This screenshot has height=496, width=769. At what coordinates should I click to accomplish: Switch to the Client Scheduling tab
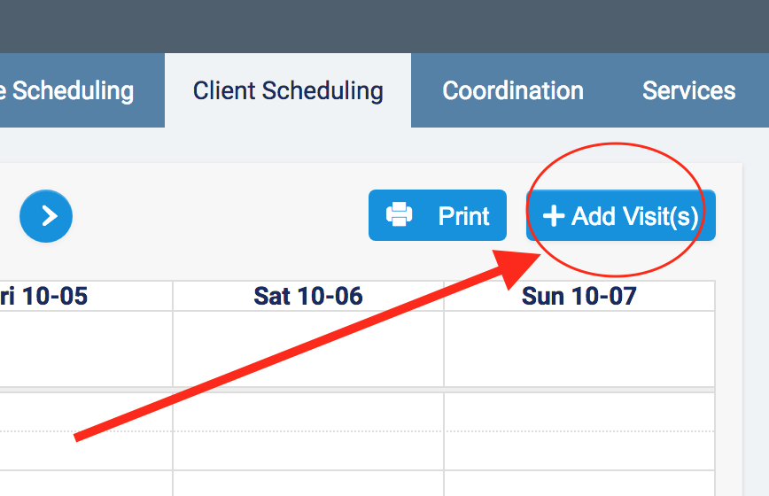pos(288,90)
